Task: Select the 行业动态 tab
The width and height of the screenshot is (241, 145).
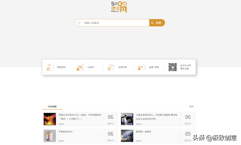Action: [52, 106]
